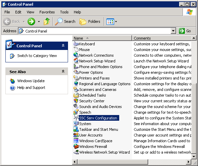
Task: Open the Favorites menu
Action: (47, 12)
